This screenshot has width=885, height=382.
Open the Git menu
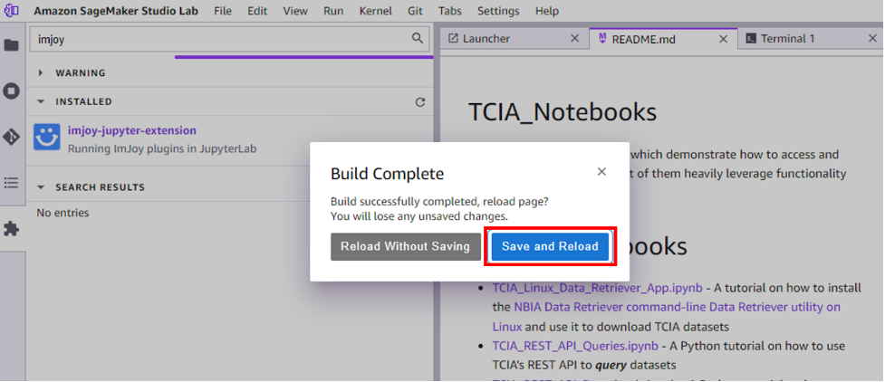[416, 11]
